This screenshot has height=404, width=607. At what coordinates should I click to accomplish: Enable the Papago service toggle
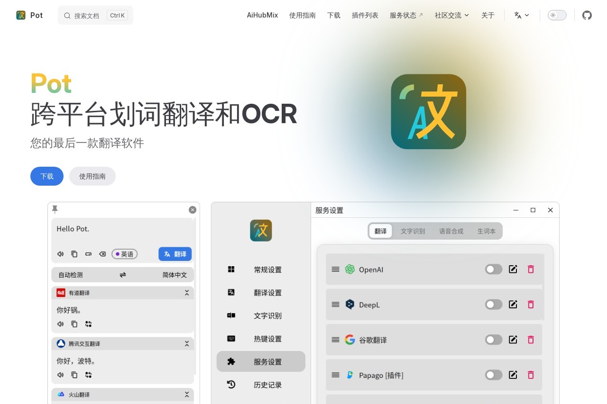pos(494,375)
